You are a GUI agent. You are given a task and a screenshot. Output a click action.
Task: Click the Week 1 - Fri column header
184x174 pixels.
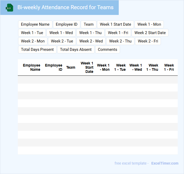(x=169, y=67)
